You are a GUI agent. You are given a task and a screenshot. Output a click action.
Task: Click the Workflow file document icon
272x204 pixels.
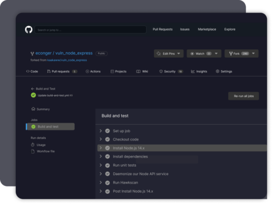pyautogui.click(x=33, y=151)
